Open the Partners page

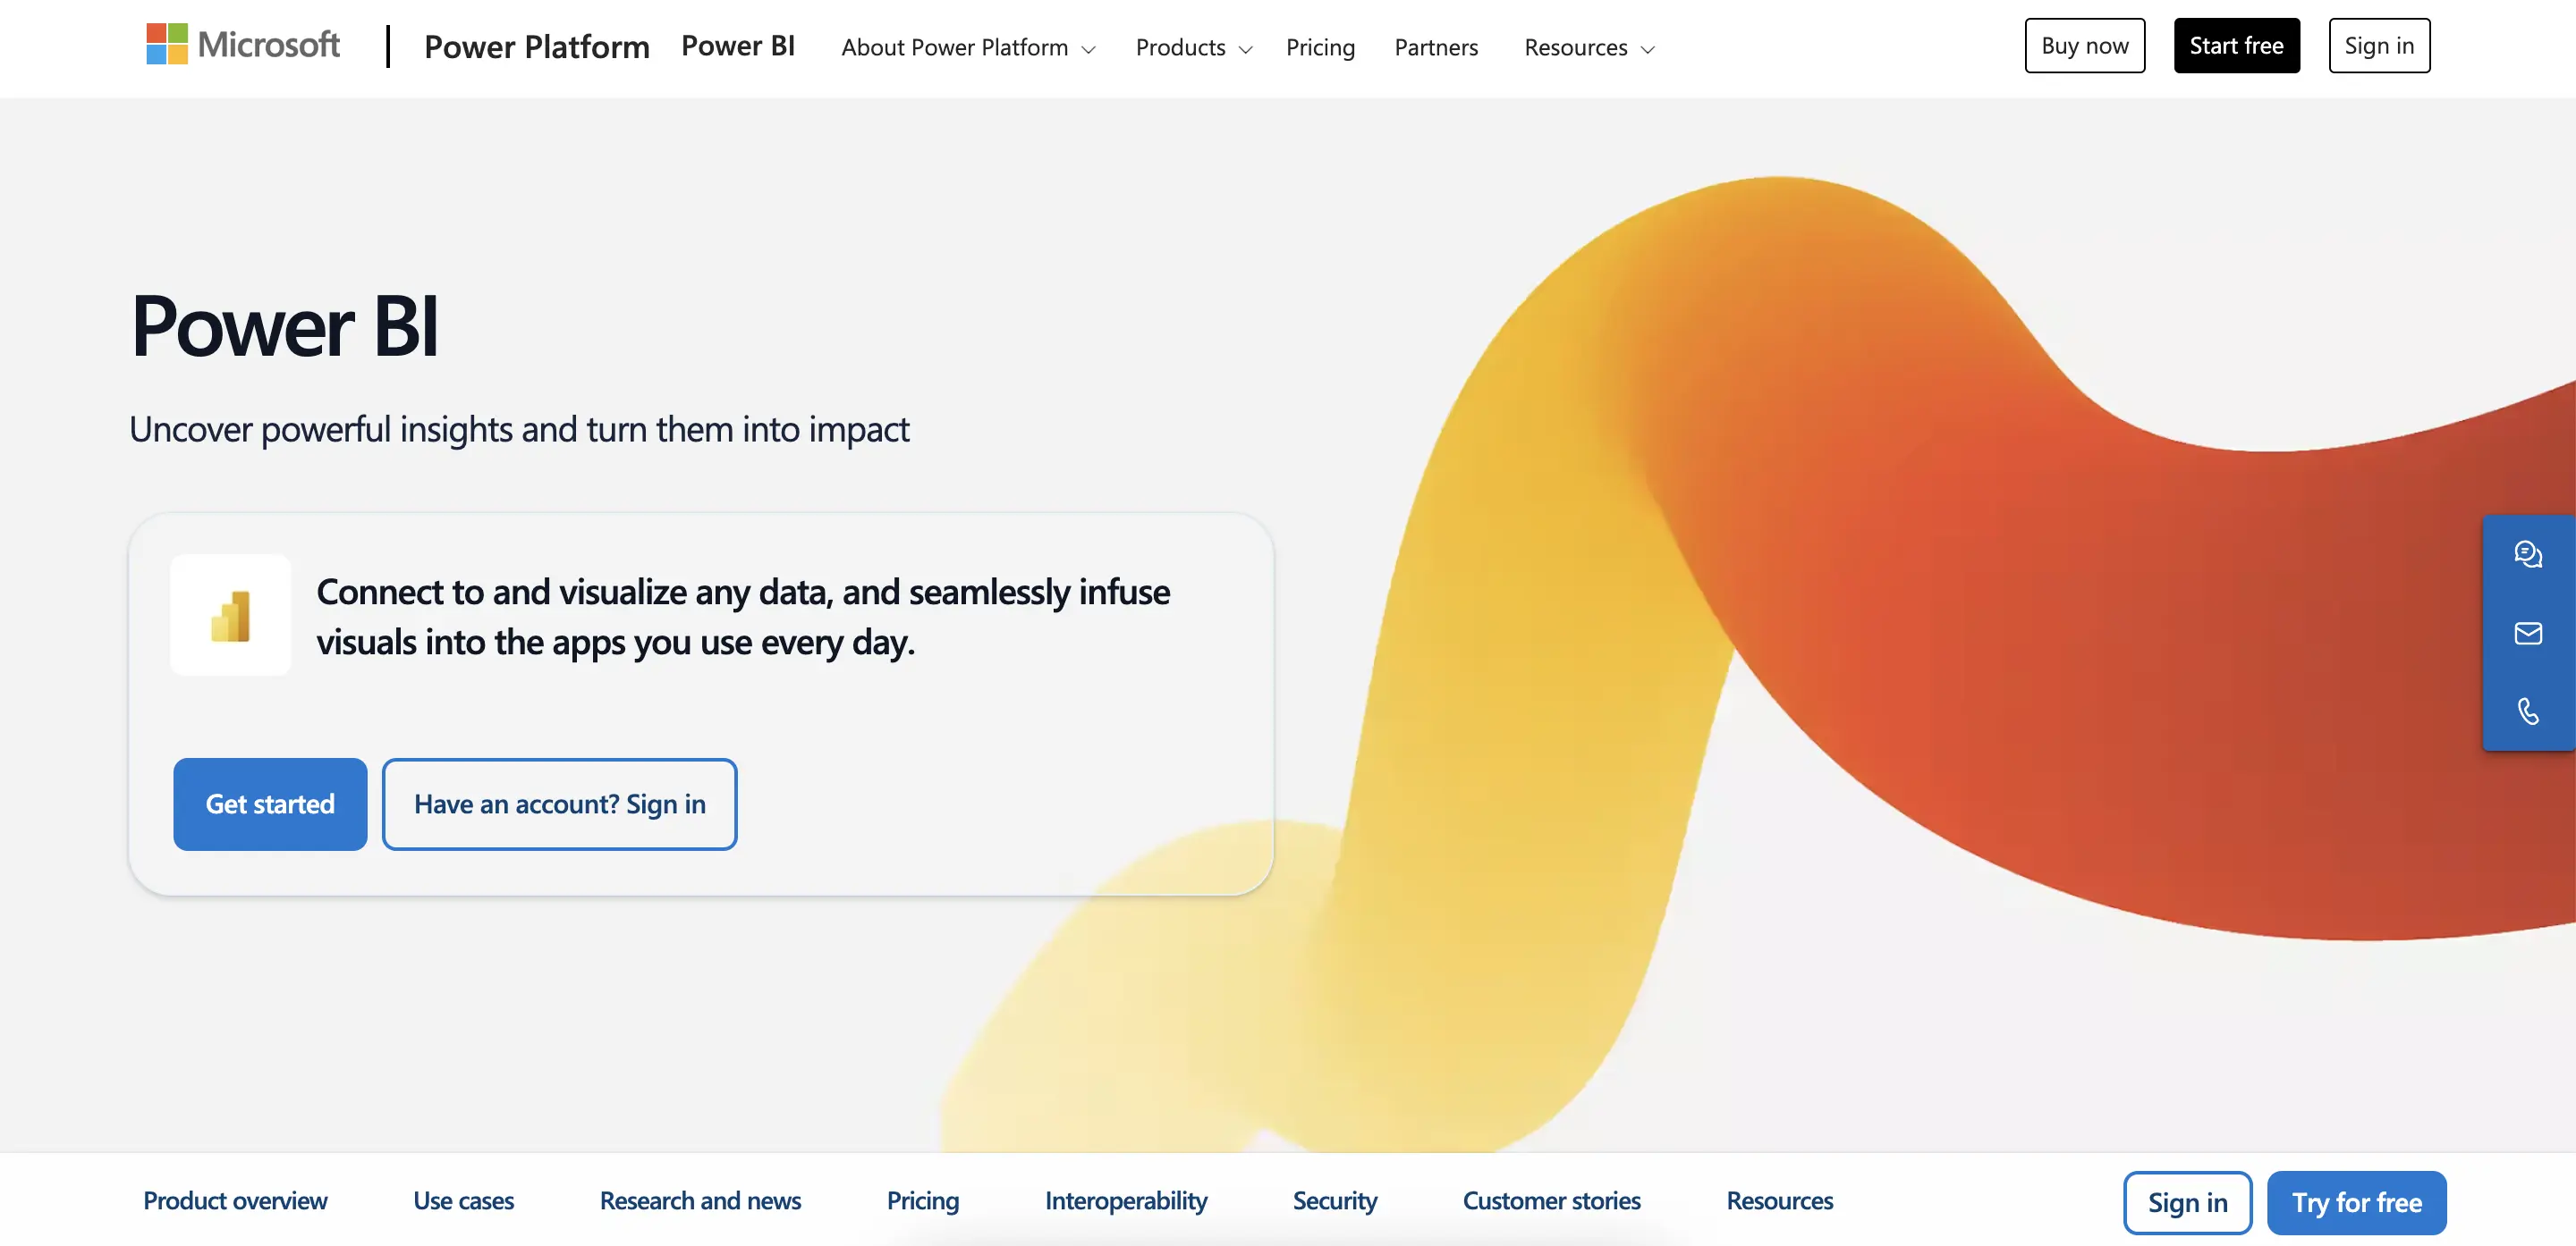click(x=1436, y=47)
